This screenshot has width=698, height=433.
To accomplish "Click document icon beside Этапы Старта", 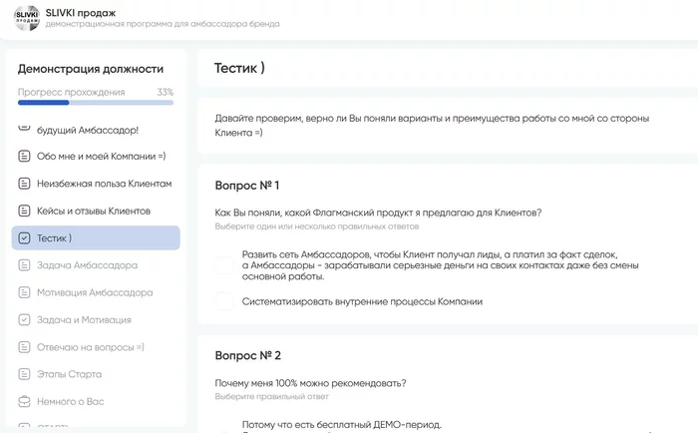I will pos(25,374).
